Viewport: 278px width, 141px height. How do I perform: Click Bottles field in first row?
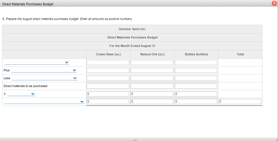(x=196, y=62)
